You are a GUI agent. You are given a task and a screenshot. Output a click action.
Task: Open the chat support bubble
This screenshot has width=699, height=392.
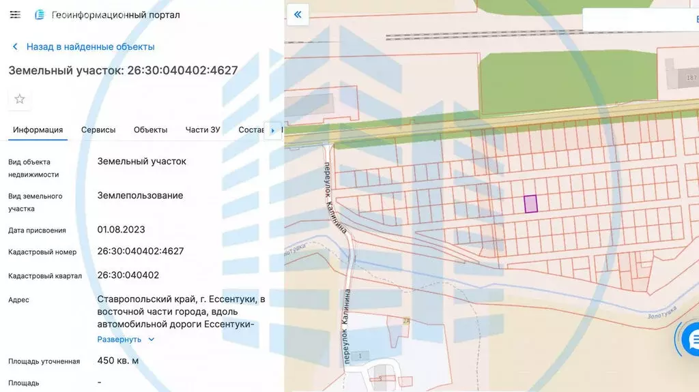(x=690, y=340)
